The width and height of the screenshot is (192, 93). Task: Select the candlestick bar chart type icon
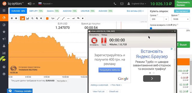pyautogui.click(x=28, y=18)
